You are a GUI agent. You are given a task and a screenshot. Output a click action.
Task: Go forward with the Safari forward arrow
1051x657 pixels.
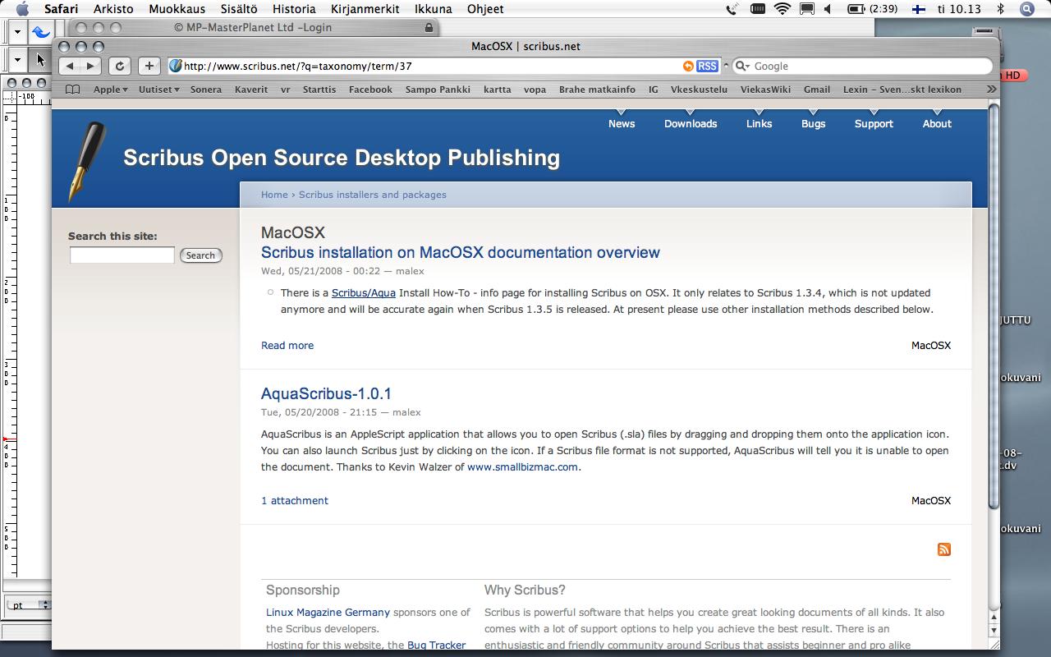click(90, 67)
